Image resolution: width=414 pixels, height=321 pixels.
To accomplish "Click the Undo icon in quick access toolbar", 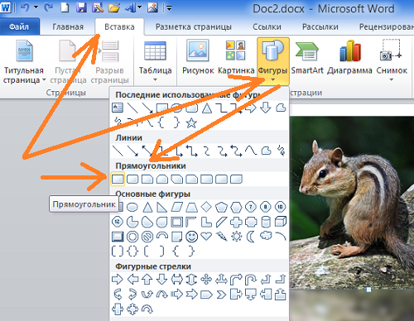I will (x=25, y=7).
